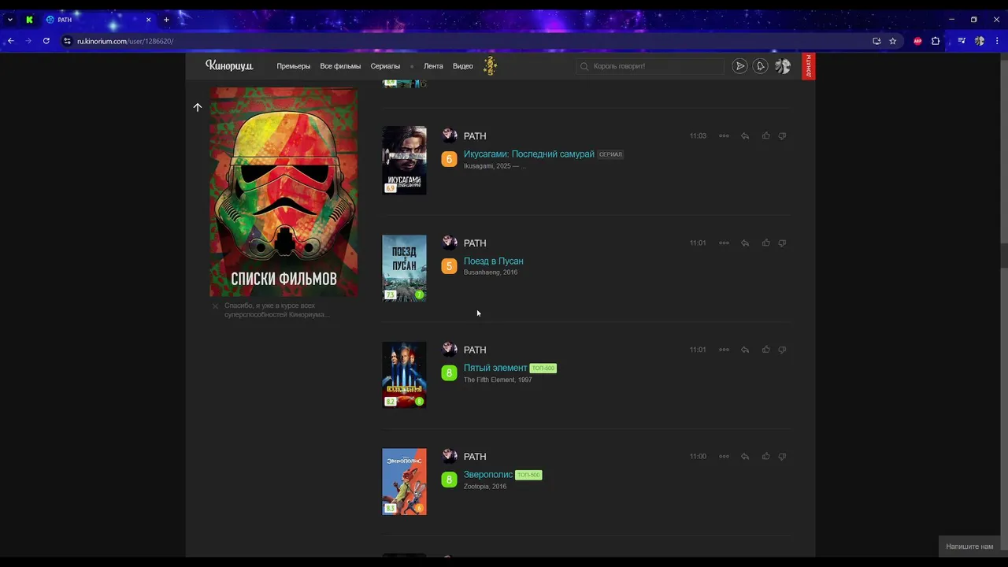The height and width of the screenshot is (567, 1008).
Task: Open the user avatar in site header
Action: pyautogui.click(x=782, y=66)
